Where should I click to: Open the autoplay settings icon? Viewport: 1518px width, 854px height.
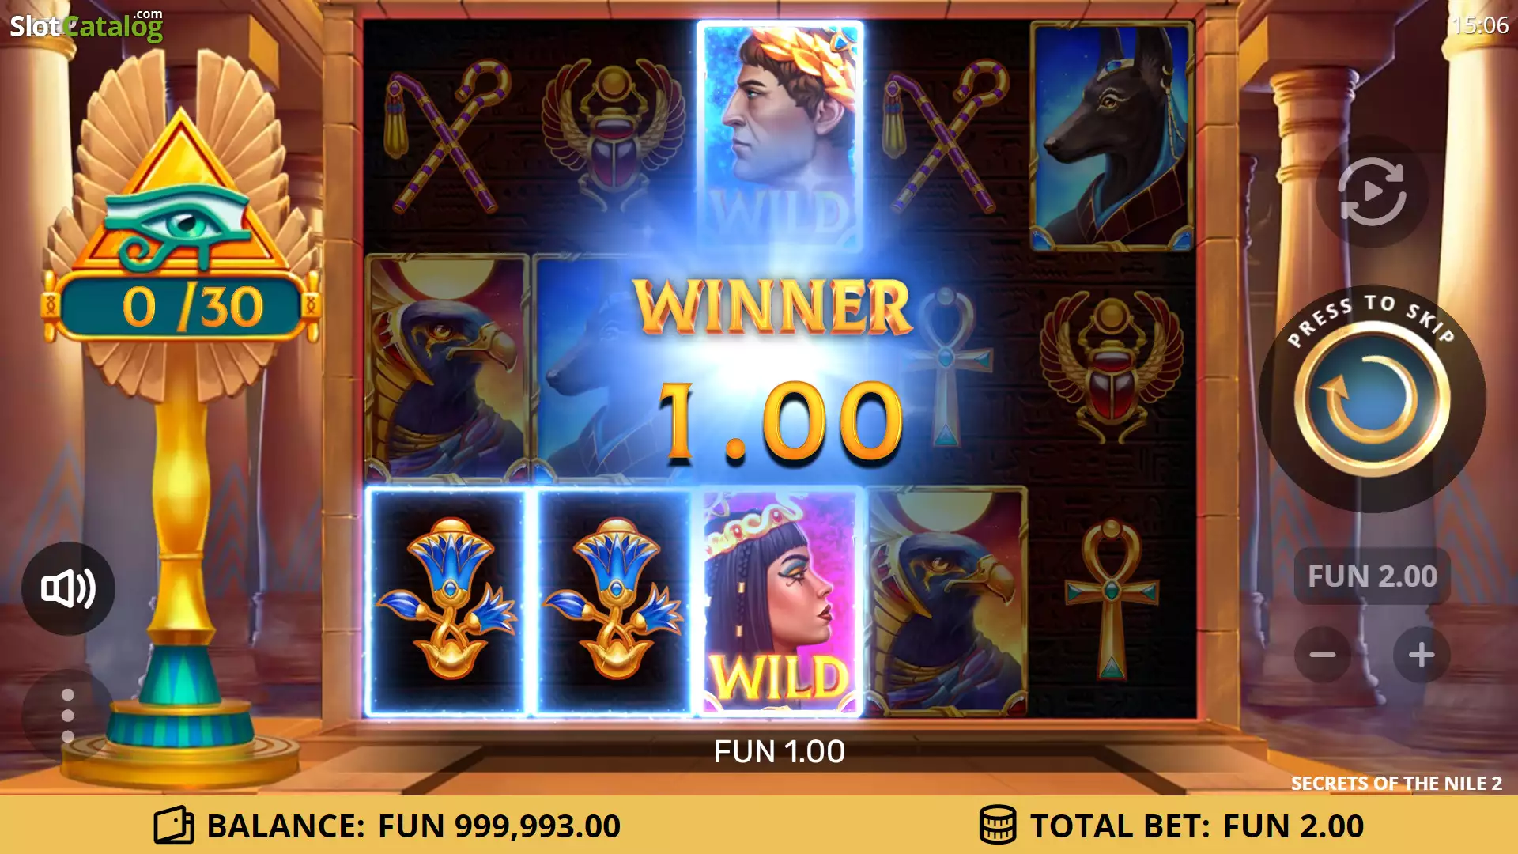(1372, 191)
